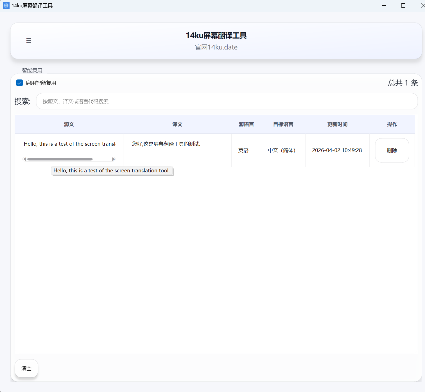This screenshot has height=392, width=425.
Task: Open the hamburger menu
Action: [x=28, y=40]
